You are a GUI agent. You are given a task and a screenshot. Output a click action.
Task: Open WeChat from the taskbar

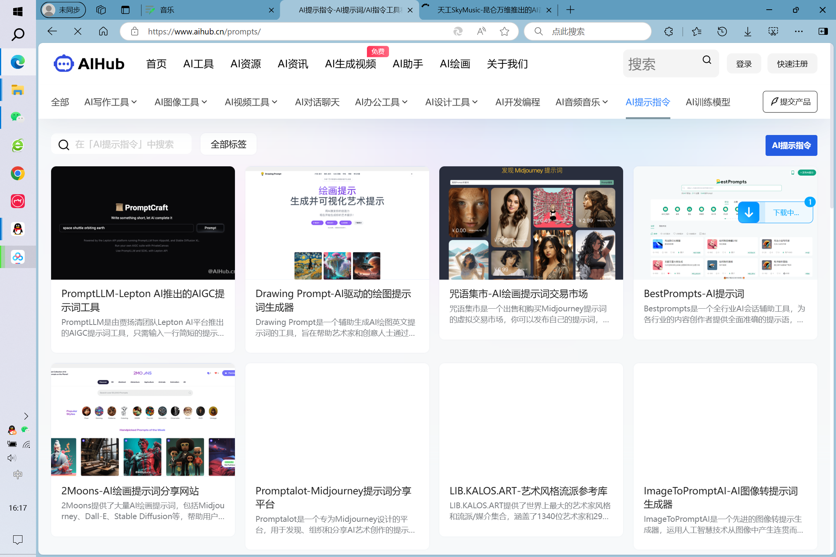click(x=18, y=117)
